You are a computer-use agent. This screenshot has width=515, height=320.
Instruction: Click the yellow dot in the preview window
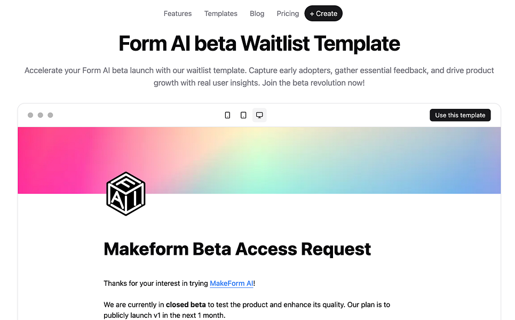pos(40,115)
